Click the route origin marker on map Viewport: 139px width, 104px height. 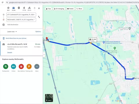[x=134, y=78]
